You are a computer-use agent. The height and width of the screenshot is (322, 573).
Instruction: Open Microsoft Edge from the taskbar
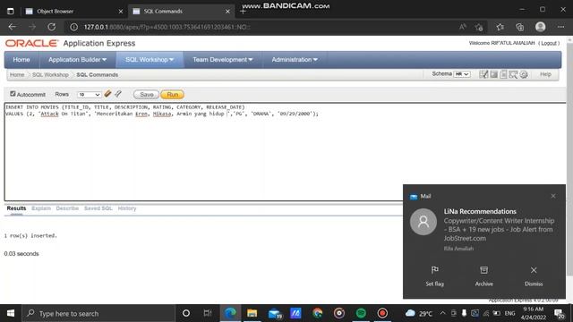230,313
